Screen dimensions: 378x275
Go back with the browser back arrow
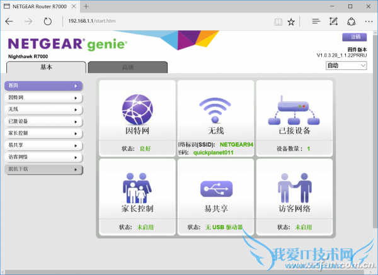9,21
